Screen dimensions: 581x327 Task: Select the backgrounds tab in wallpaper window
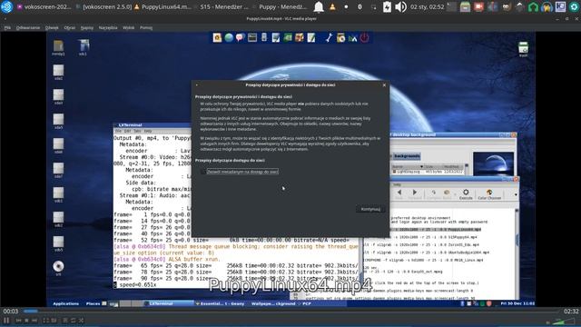pos(407,156)
